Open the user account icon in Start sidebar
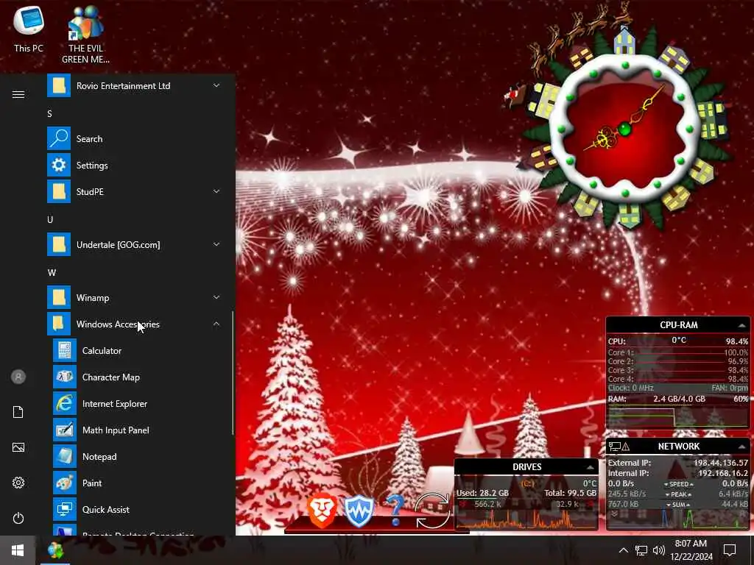This screenshot has width=754, height=565. (x=18, y=377)
